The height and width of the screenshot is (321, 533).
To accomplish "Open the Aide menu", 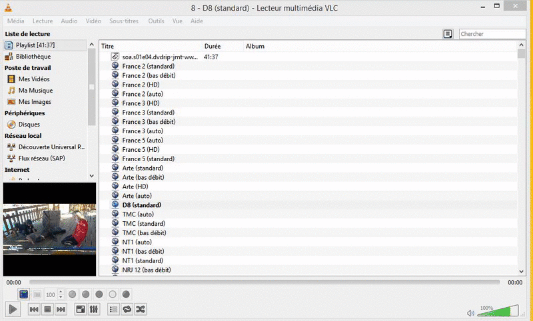I will pyautogui.click(x=197, y=21).
